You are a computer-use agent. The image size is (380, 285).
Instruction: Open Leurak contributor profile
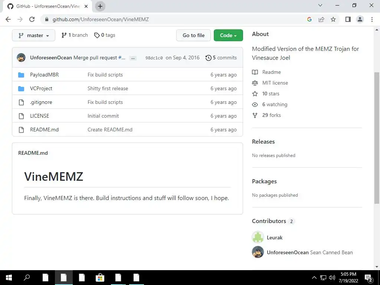[275, 237]
